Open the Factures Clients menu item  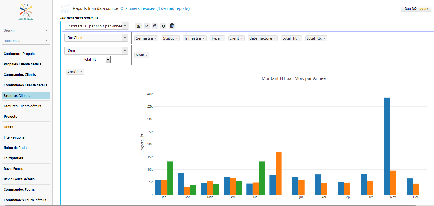click(x=26, y=96)
